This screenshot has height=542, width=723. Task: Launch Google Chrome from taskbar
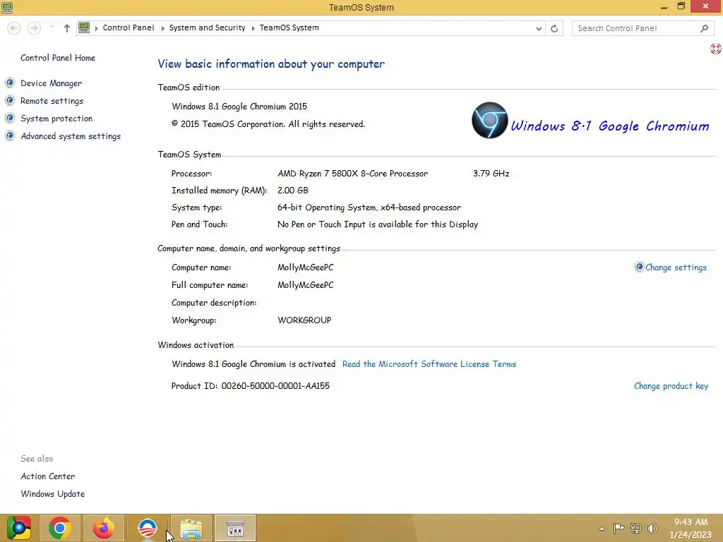click(x=59, y=528)
